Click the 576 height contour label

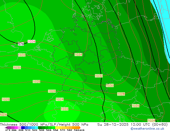[x=21, y=44]
